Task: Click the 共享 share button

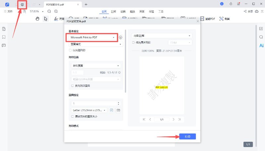Action: (248, 11)
